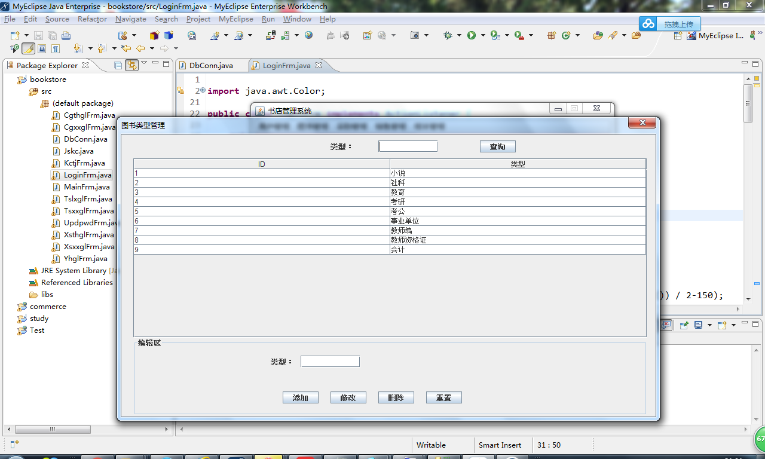
Task: Click the Open Perspective icon
Action: [x=678, y=36]
